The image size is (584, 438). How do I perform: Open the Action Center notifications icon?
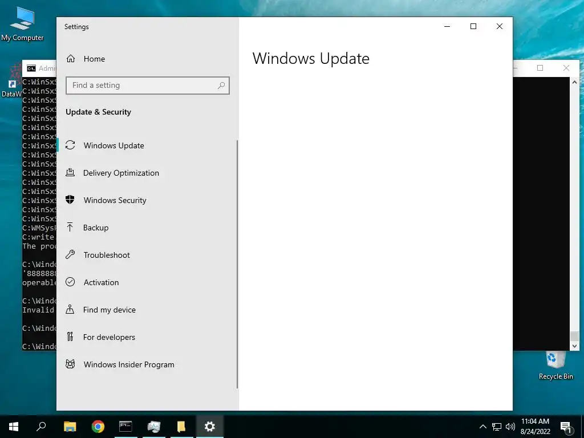coord(566,427)
